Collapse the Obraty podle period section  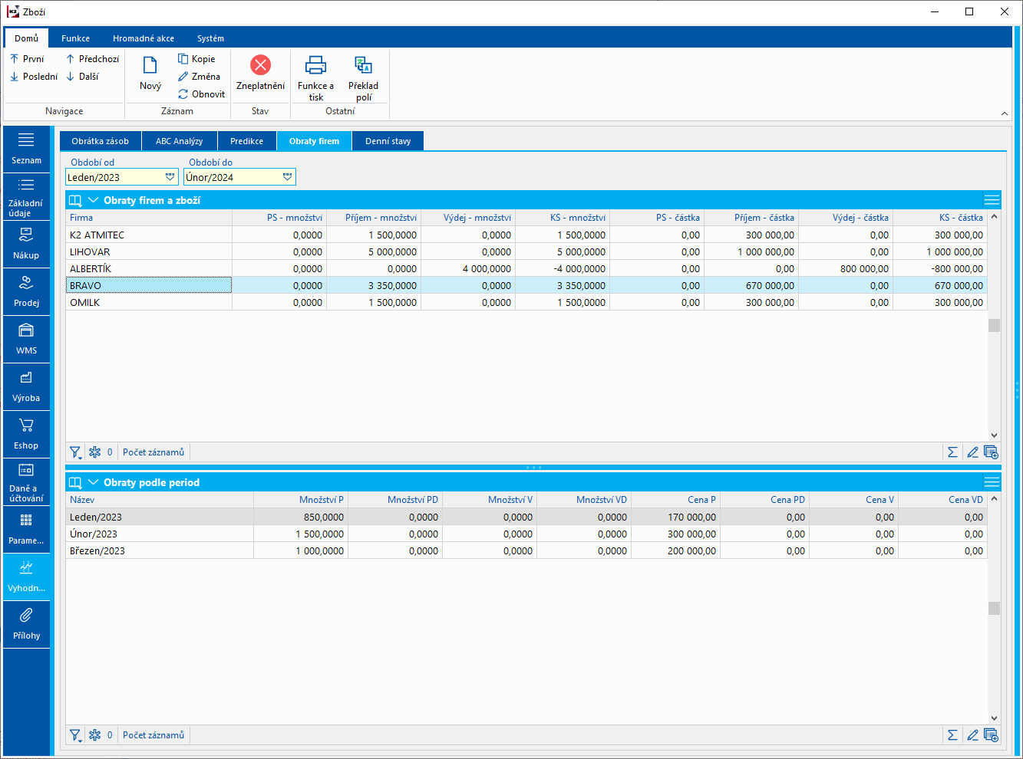click(94, 482)
